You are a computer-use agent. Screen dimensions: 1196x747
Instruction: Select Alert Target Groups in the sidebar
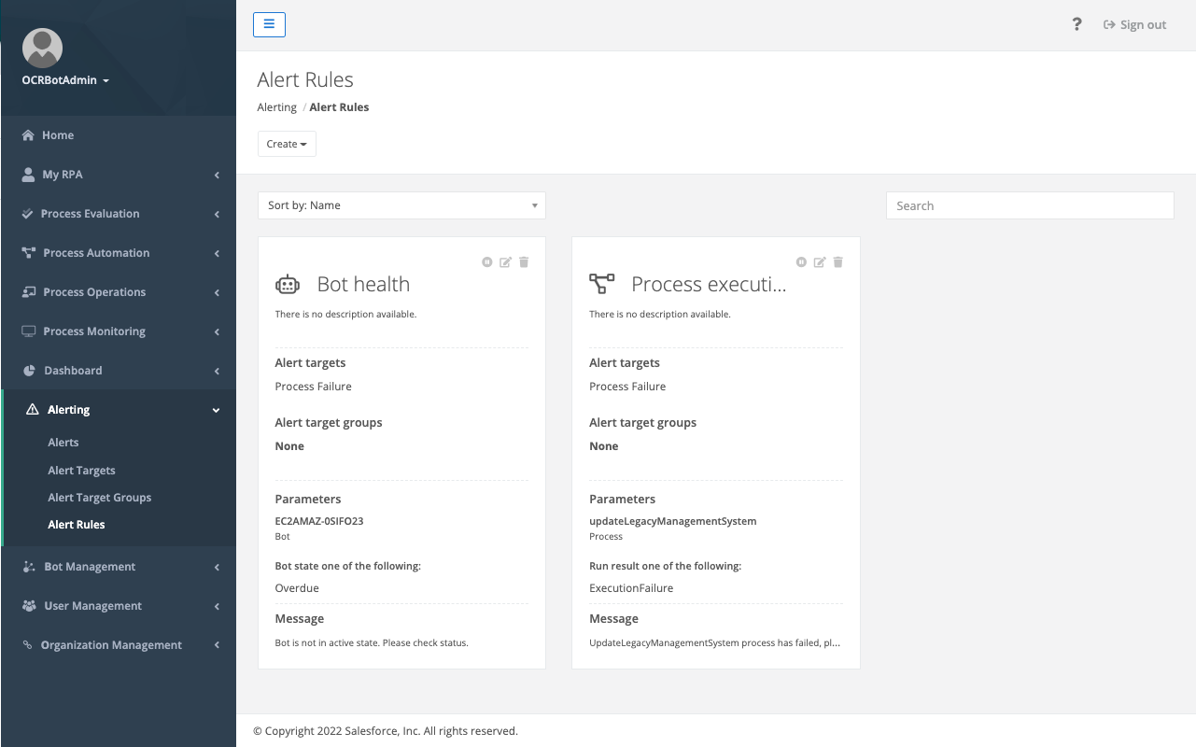99,497
